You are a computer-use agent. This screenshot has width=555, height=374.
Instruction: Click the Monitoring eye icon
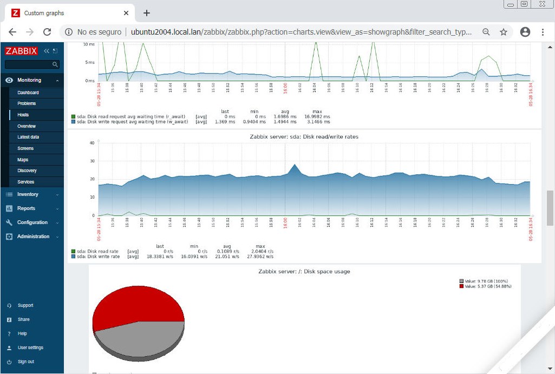point(9,80)
